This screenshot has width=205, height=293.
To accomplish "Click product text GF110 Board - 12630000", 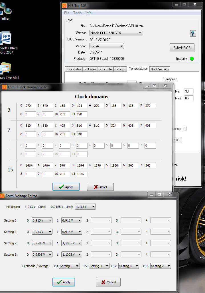I will pyautogui.click(x=107, y=59).
